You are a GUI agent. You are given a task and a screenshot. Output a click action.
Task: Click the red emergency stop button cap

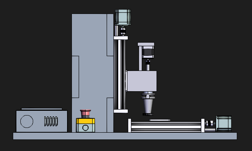coord(85,112)
